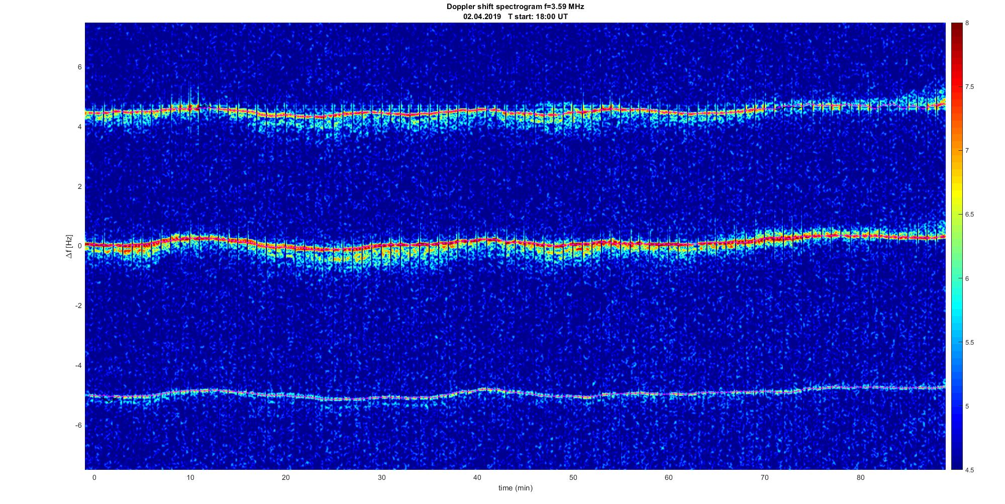Click x-axis tick label '40'
The image size is (1005, 504).
[477, 477]
